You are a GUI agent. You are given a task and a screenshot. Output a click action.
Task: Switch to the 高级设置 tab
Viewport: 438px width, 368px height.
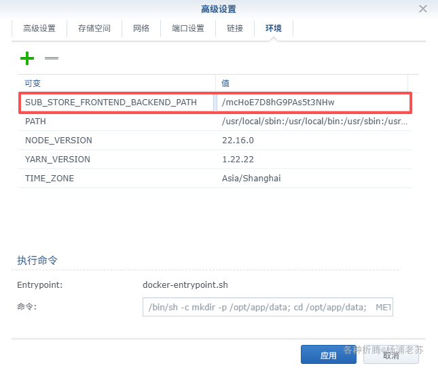point(39,29)
